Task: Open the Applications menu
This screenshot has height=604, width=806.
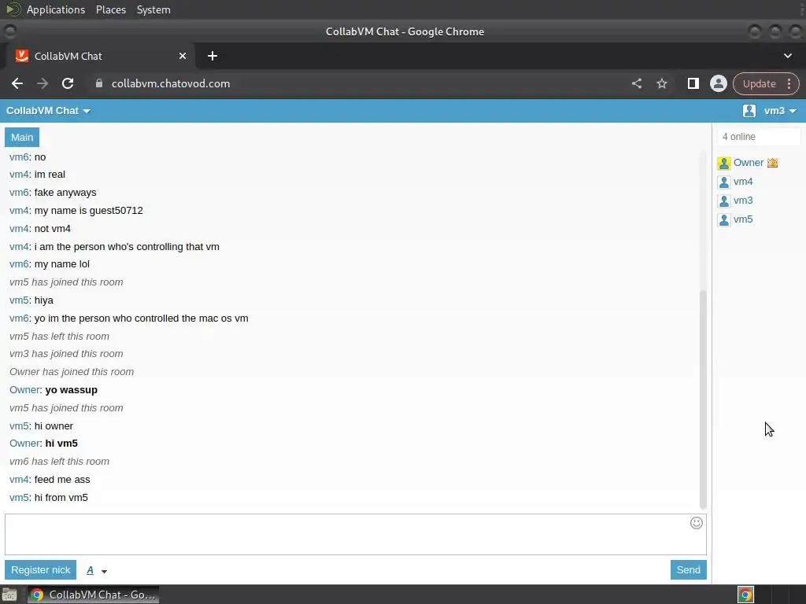Action: pos(56,9)
